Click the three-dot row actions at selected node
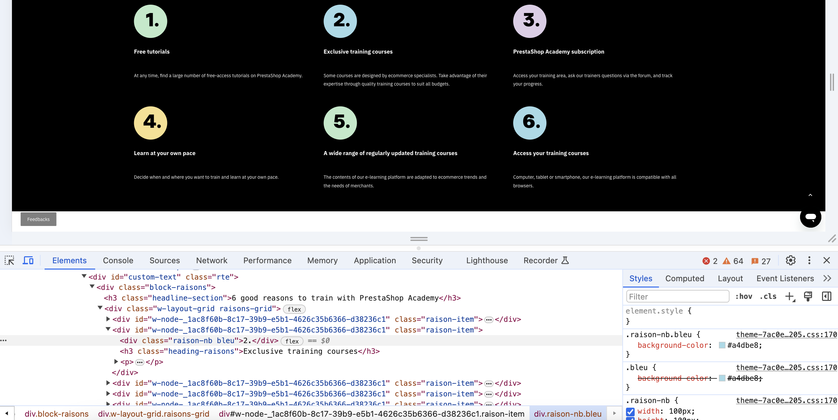Image resolution: width=838 pixels, height=420 pixels. [3, 340]
